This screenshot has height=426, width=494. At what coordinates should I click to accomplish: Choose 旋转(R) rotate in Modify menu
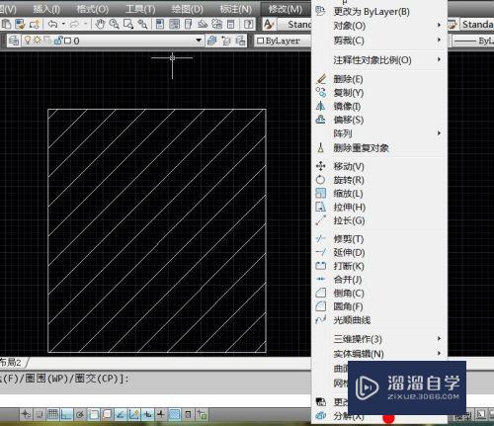point(378,180)
